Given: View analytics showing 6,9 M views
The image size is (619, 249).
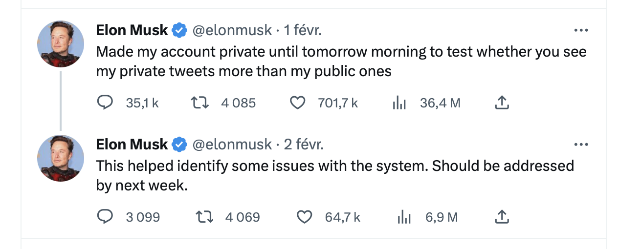Looking at the screenshot, I should (404, 217).
